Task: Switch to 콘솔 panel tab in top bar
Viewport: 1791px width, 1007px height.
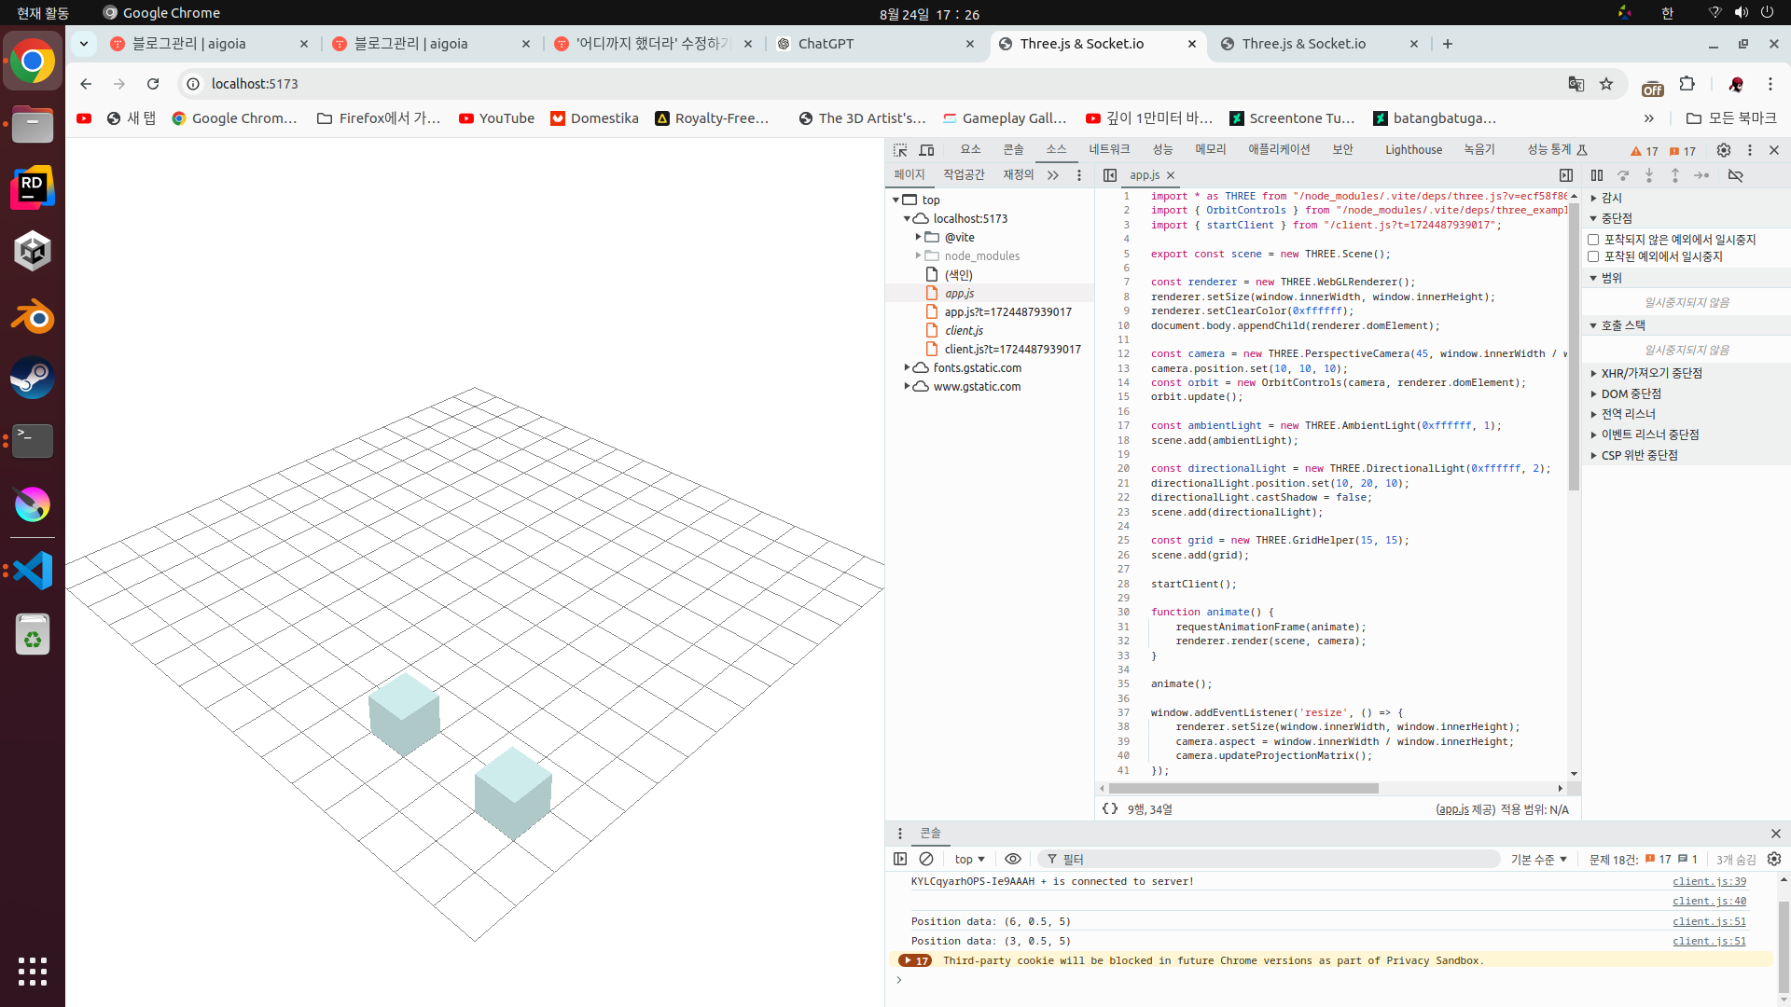Action: (x=1013, y=149)
